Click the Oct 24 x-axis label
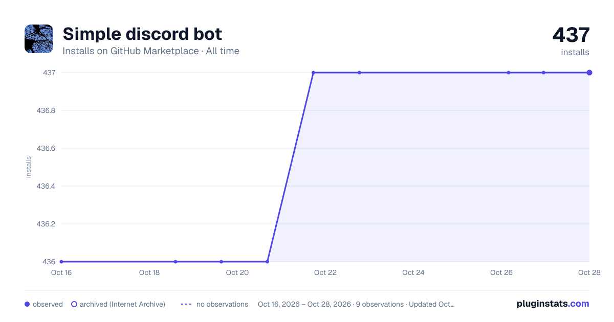 click(413, 272)
